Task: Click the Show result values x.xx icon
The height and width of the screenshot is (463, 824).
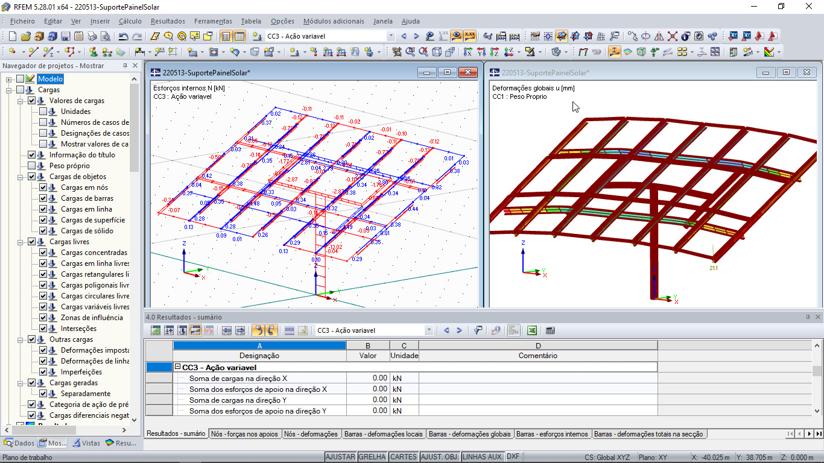Action: tap(469, 36)
